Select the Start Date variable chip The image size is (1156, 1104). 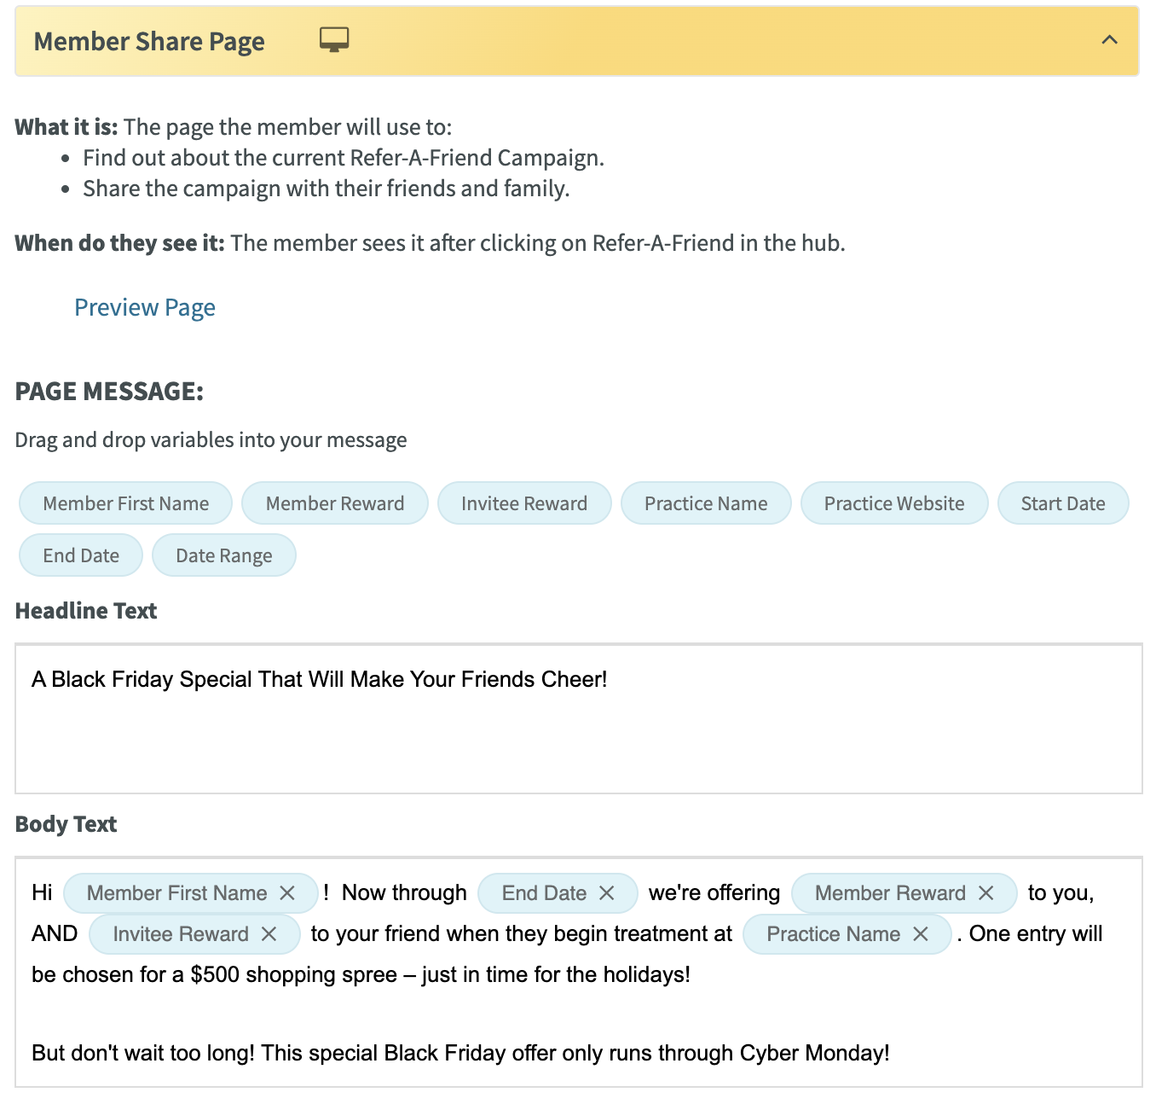pos(1063,503)
